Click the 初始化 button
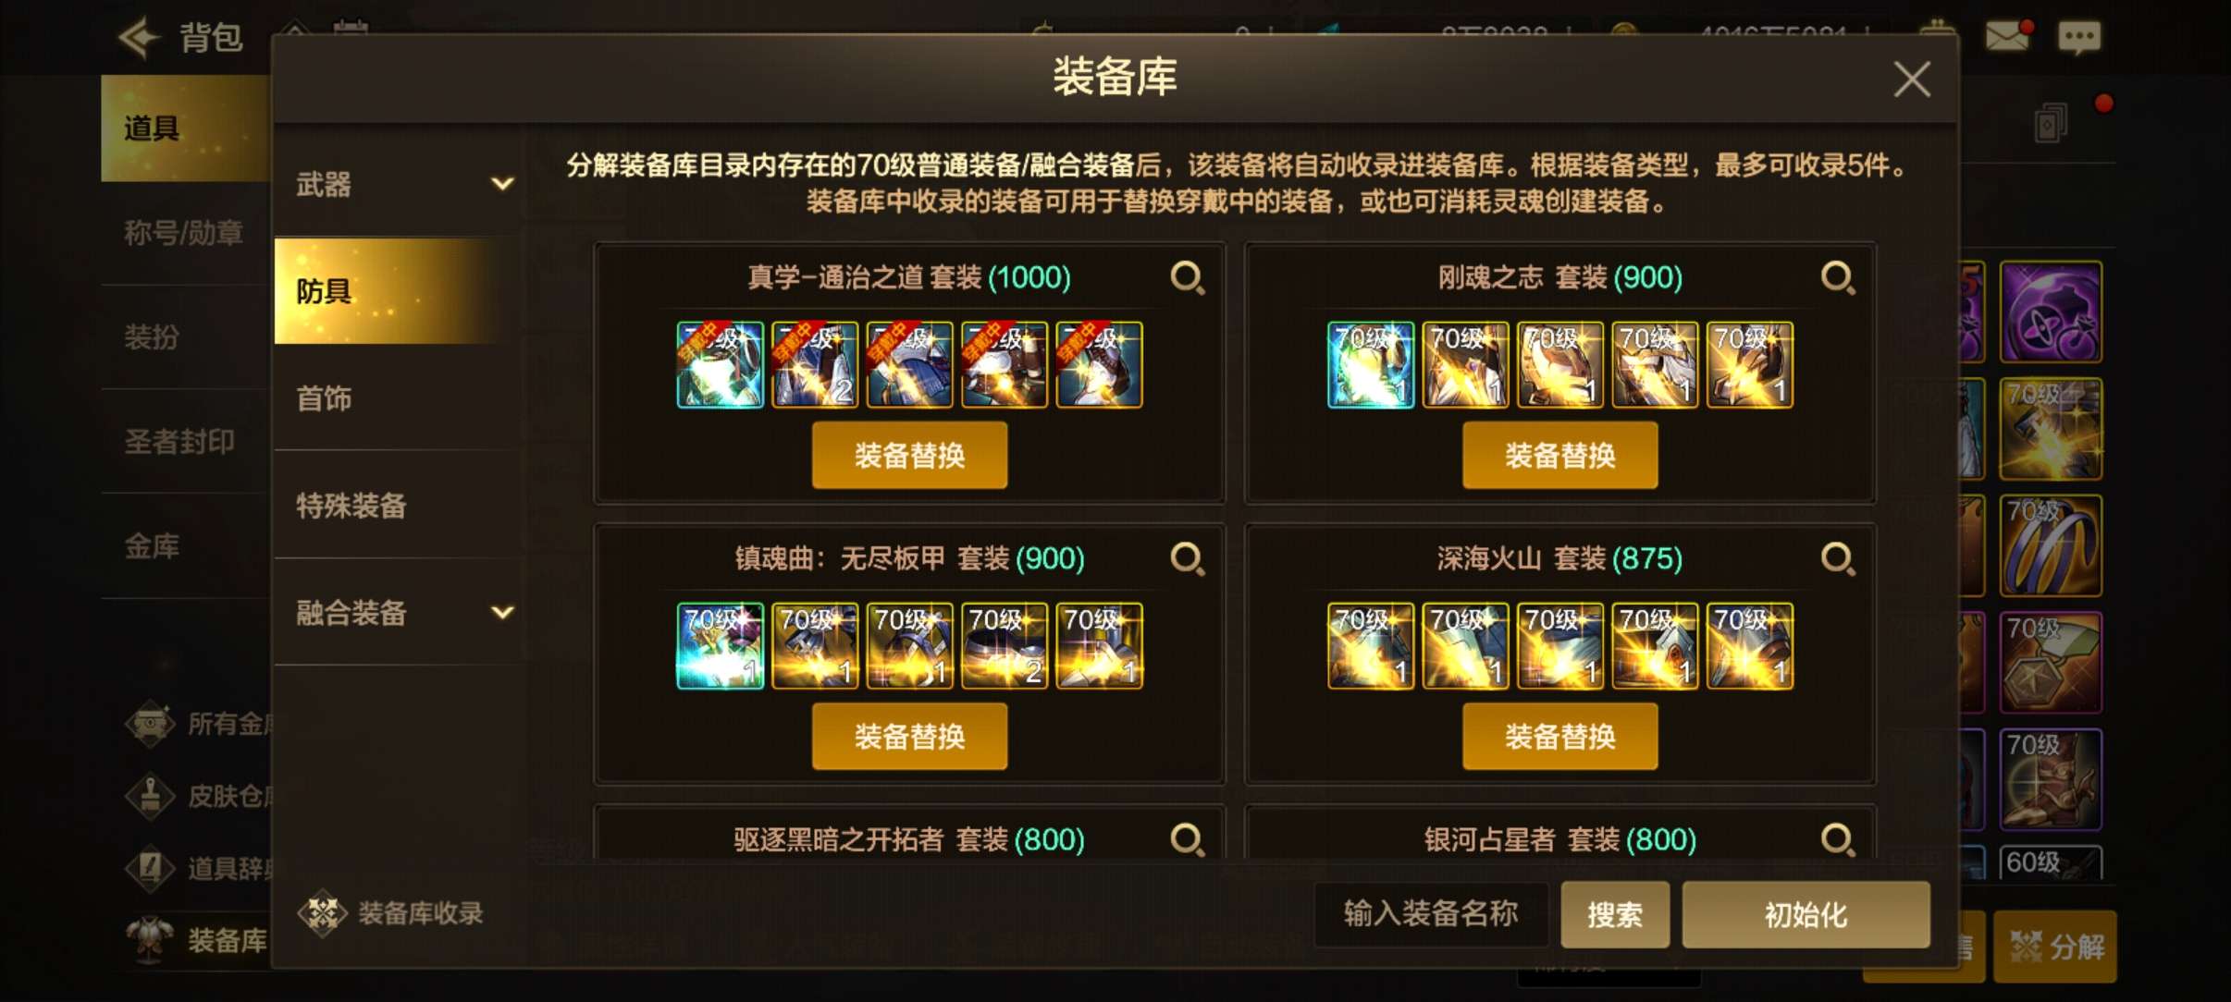This screenshot has height=1002, width=2231. (x=1806, y=914)
